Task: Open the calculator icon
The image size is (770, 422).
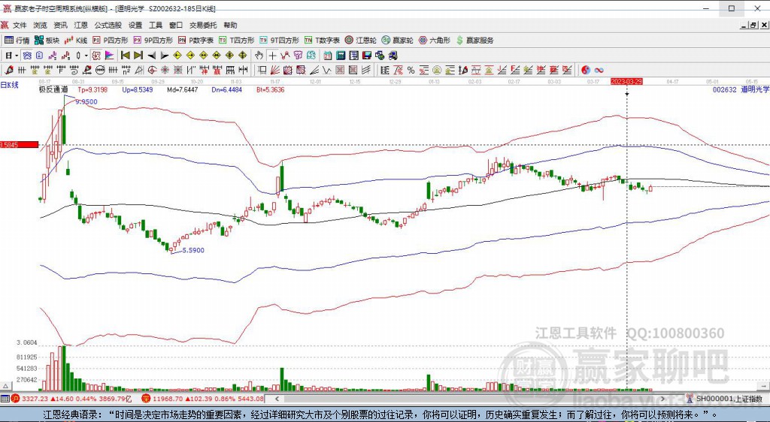Action: [x=340, y=56]
